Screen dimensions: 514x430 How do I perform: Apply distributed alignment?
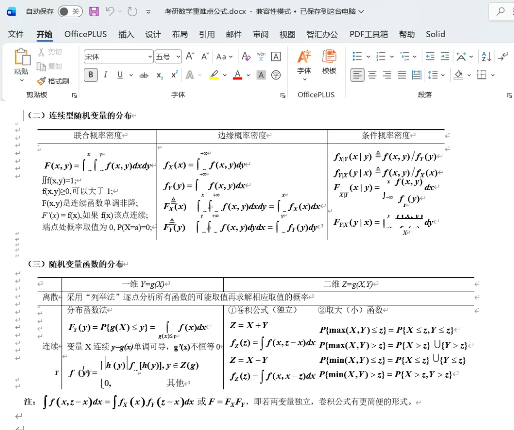416,75
